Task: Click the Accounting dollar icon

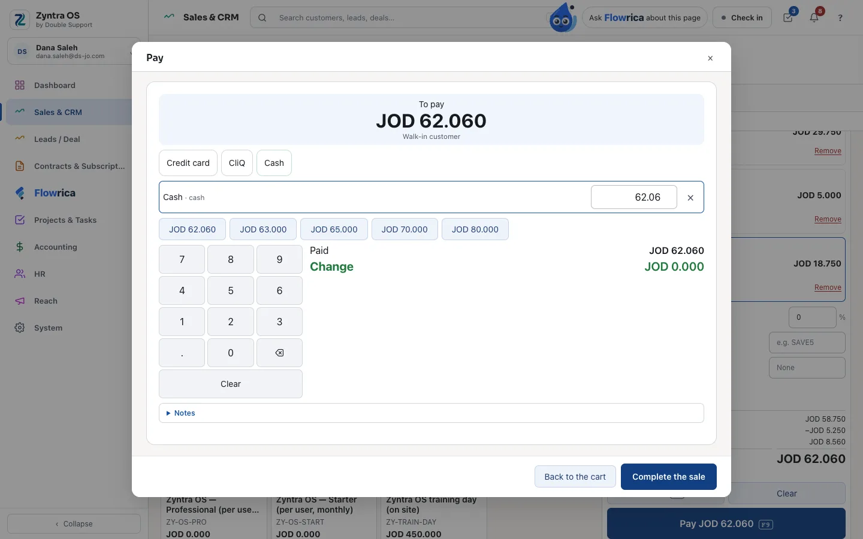Action: click(20, 247)
